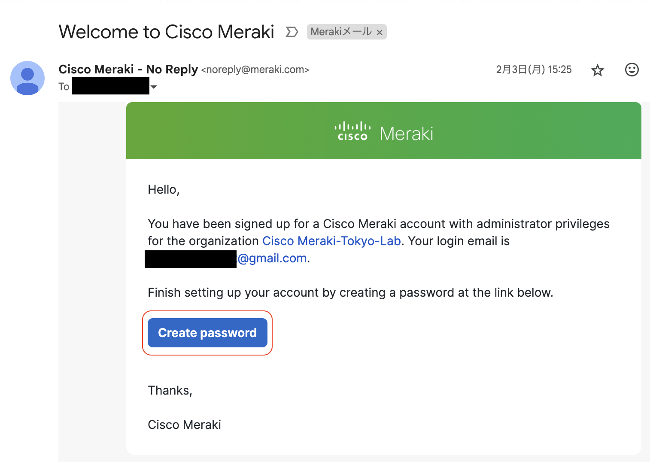
Task: Click the Cisco Meraki signature at the bottom
Action: coord(184,425)
